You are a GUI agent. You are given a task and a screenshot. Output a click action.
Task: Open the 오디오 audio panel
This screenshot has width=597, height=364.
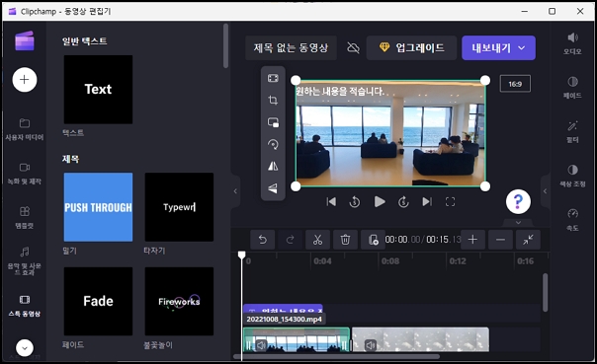(572, 43)
